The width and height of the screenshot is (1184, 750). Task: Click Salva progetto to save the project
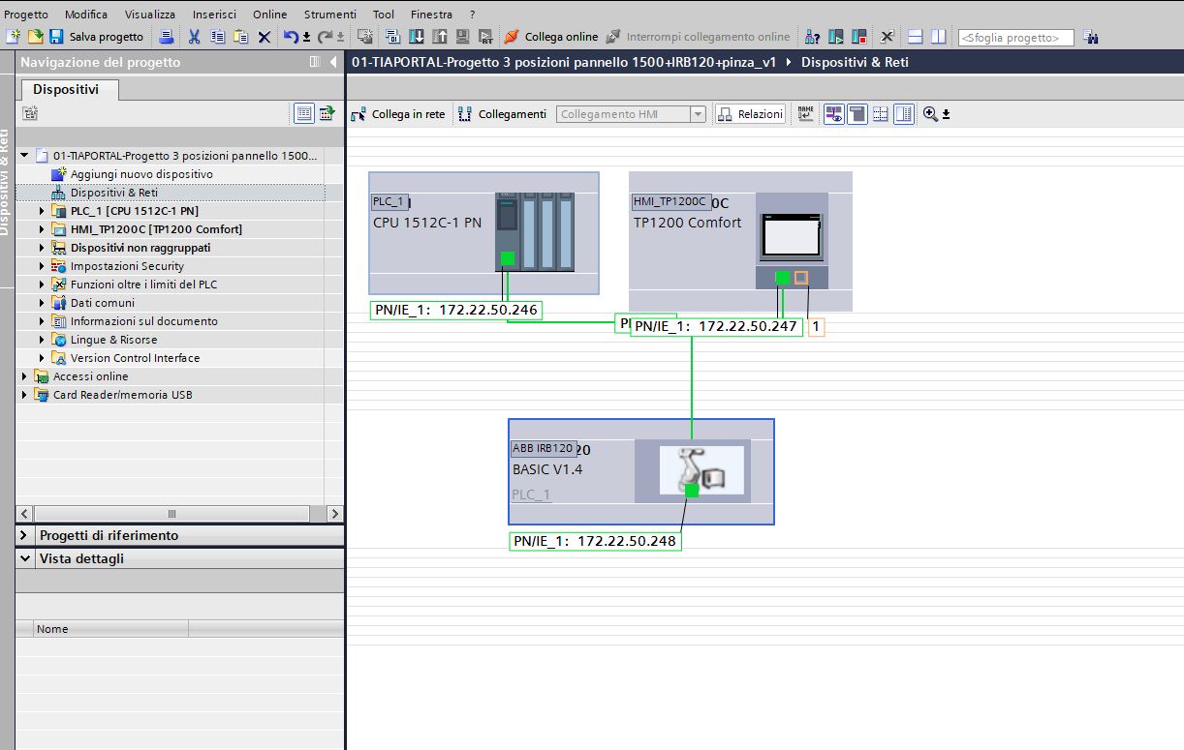click(94, 36)
